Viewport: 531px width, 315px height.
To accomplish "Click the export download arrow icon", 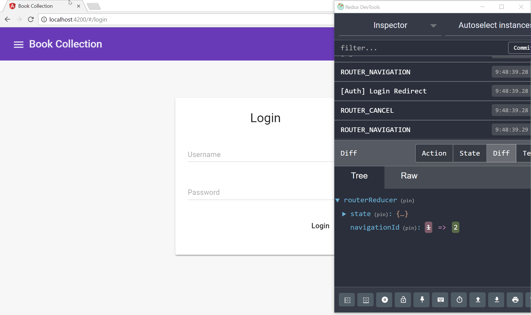I will coord(496,300).
